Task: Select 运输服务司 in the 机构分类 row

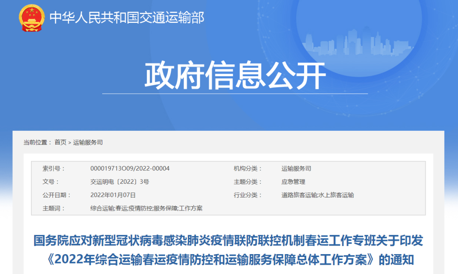Action: 296,169
